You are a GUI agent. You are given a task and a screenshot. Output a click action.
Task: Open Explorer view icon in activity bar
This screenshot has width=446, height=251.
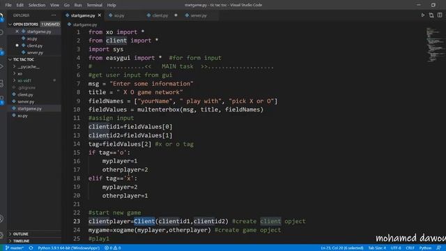tap(1, 17)
